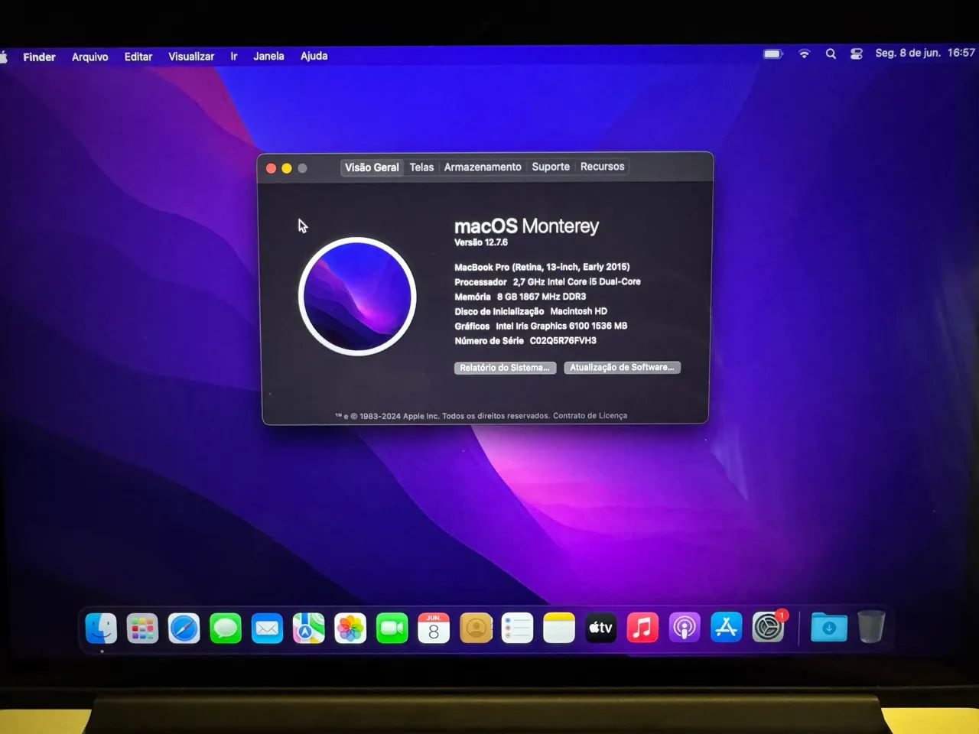
Task: Open the Apple menu
Action: 4,56
